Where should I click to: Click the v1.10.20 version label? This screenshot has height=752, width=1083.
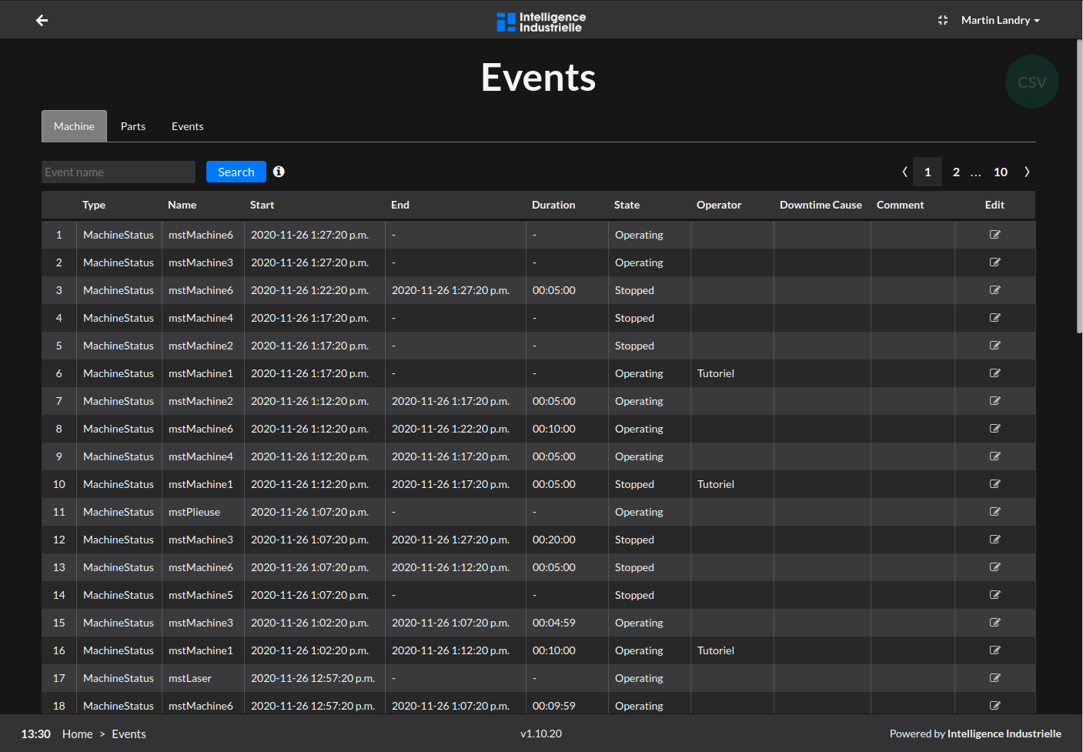(541, 734)
